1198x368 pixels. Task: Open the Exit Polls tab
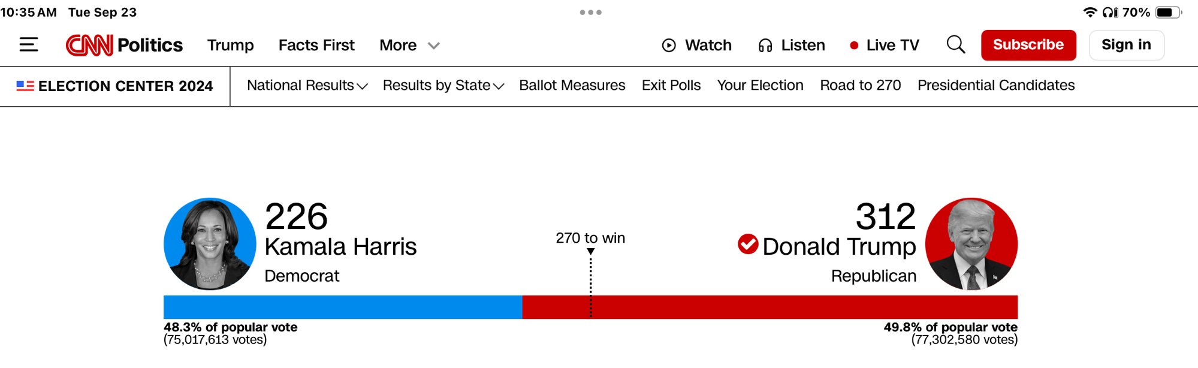tap(671, 86)
